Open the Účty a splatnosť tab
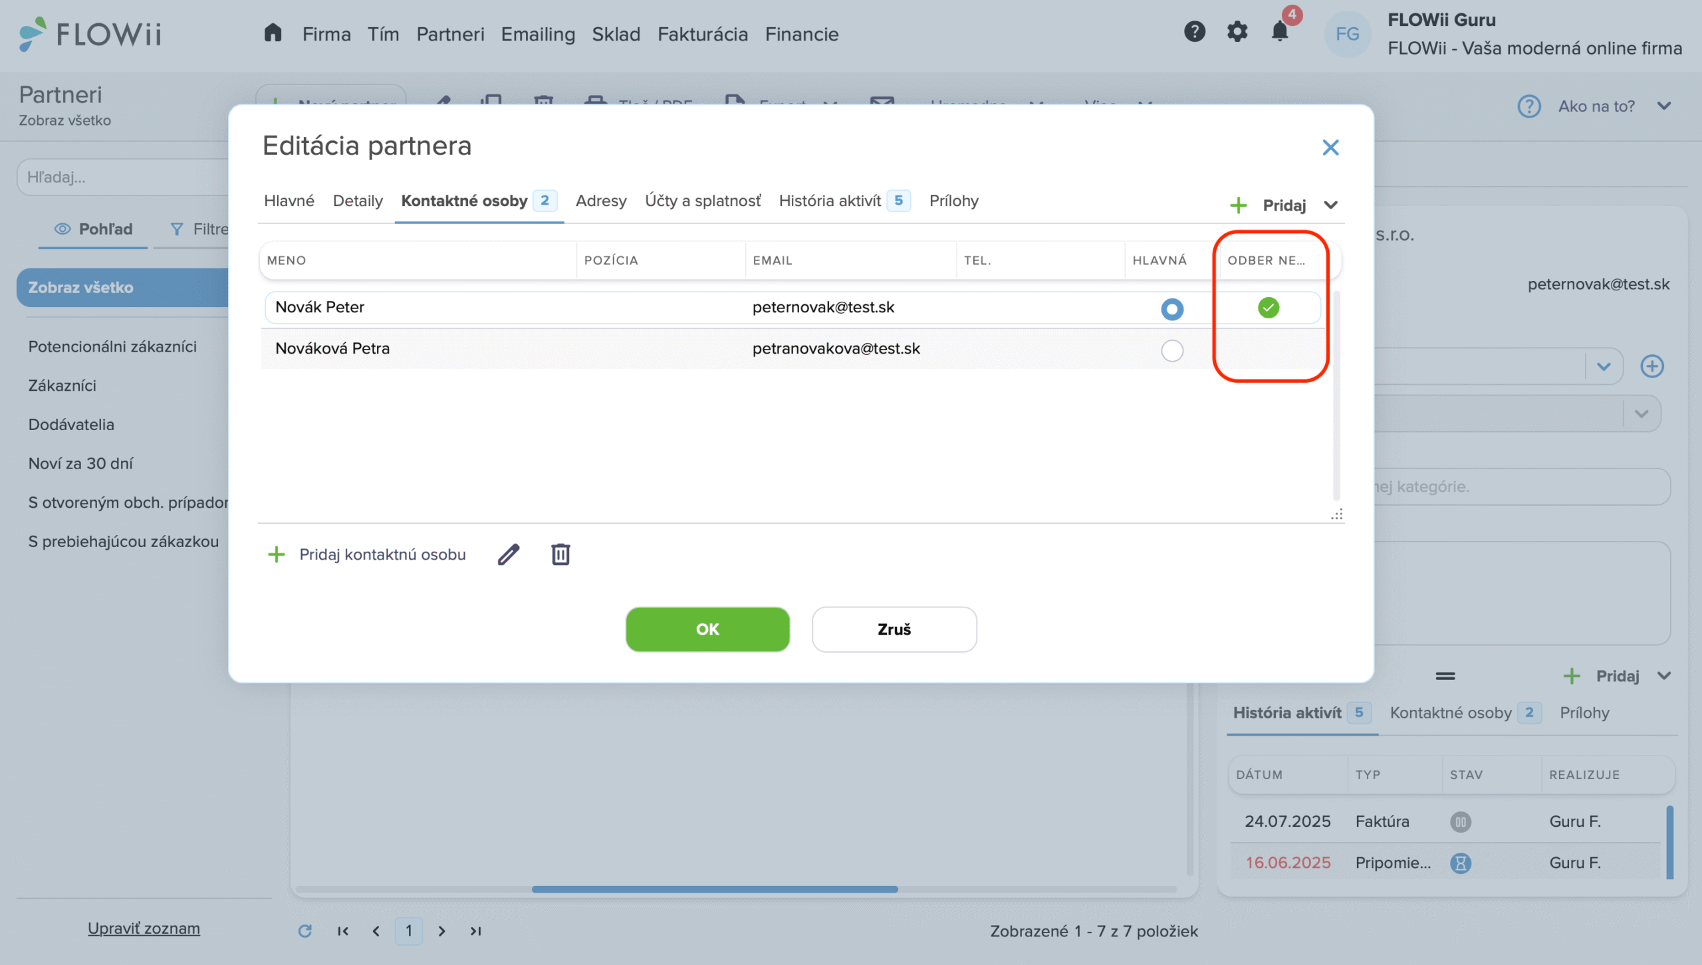 point(702,201)
